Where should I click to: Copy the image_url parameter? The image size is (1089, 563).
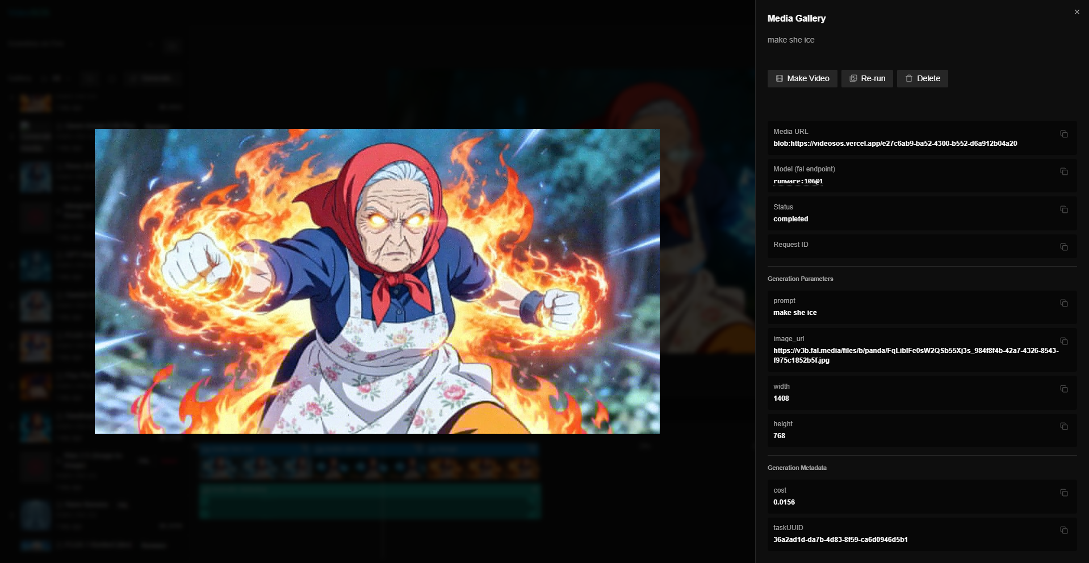coord(1063,342)
